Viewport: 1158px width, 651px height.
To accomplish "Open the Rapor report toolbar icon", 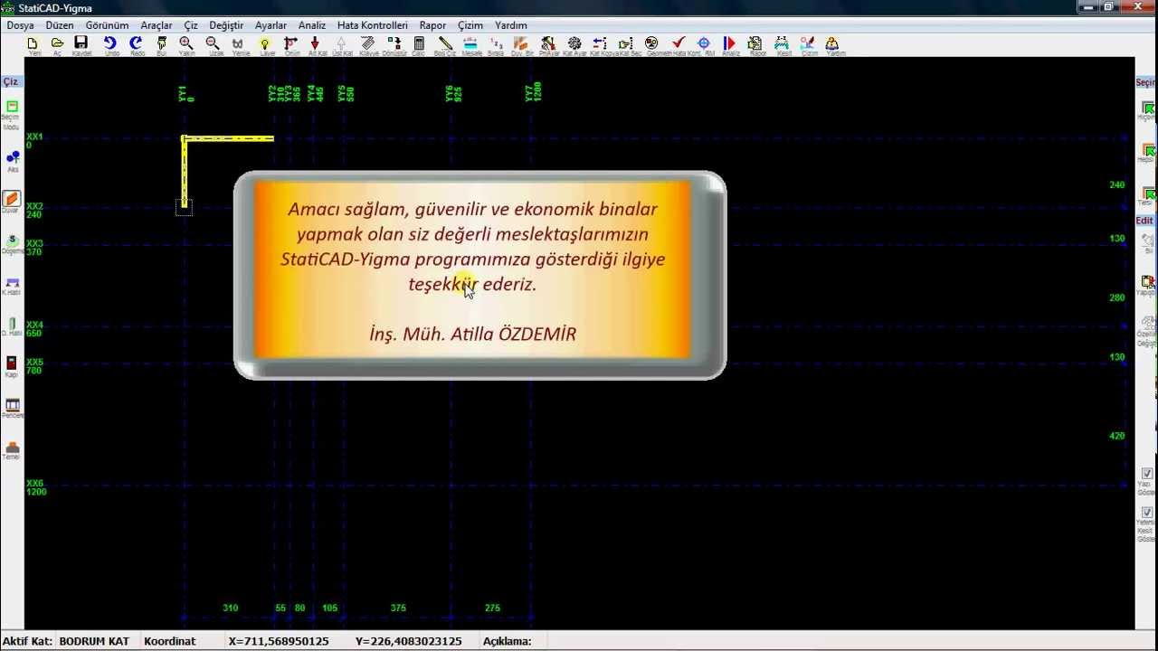I will tap(755, 43).
